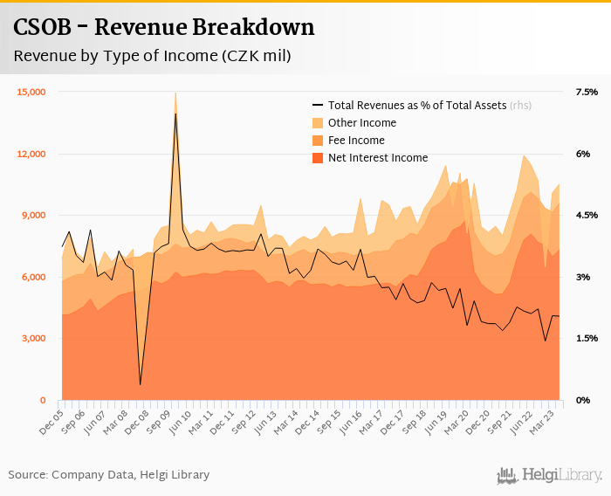The height and width of the screenshot is (496, 611).
Task: Click the 'Mar 20' x-axis label
Action: click(457, 423)
